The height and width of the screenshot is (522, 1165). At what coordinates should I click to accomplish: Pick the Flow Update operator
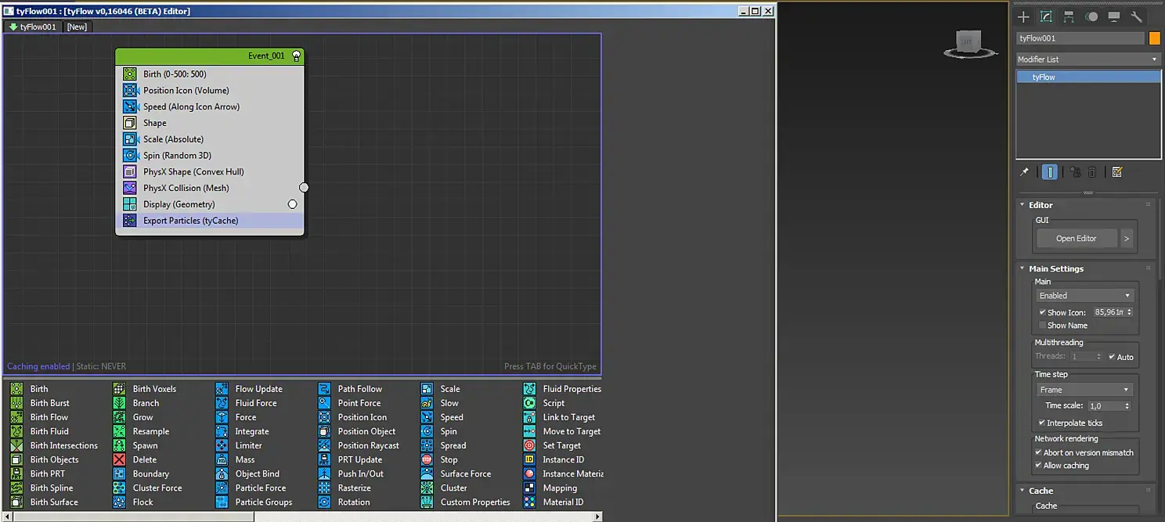point(249,389)
